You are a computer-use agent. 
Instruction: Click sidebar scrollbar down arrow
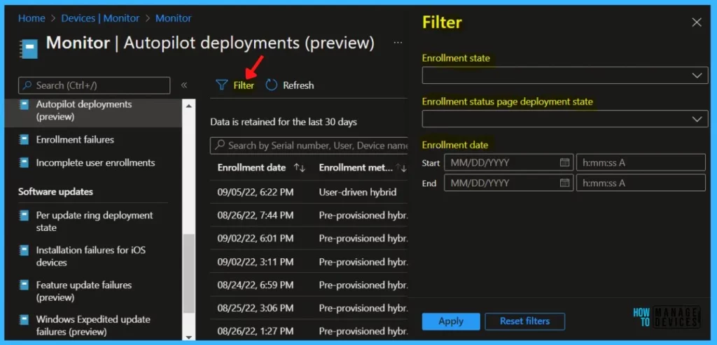coord(189,337)
